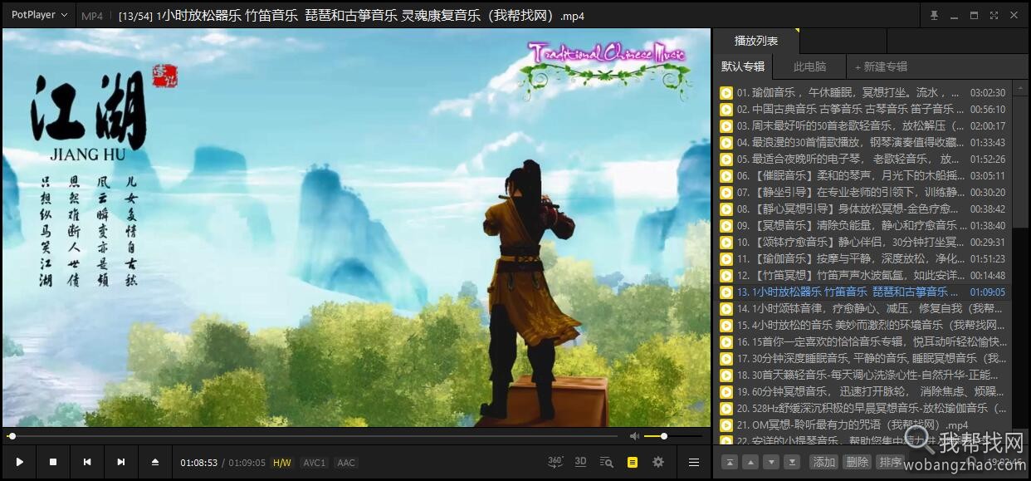Move selected playlist item down one
The image size is (1031, 481).
pos(771,462)
